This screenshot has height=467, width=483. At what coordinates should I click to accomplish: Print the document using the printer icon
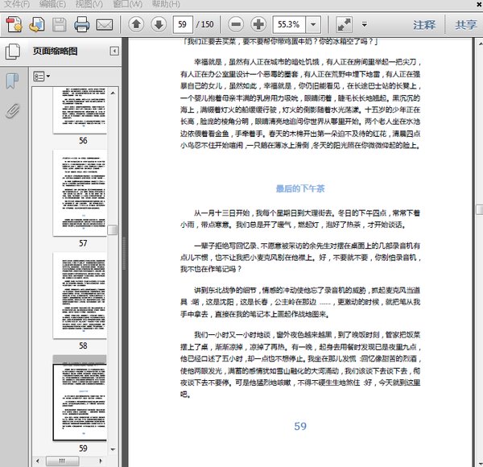pos(81,24)
